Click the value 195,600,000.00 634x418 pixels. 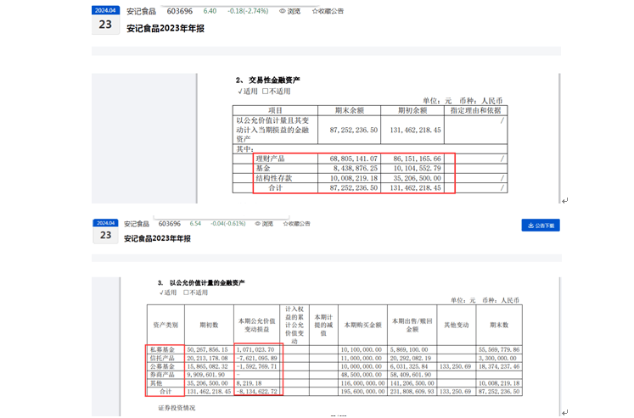[x=362, y=392]
